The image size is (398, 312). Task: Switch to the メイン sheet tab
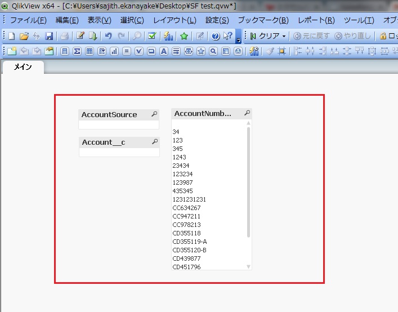(x=23, y=67)
